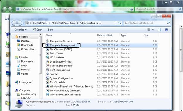This screenshot has width=183, height=111.
Task: Click the iSCSI Initiator icon
Action: 48,58
